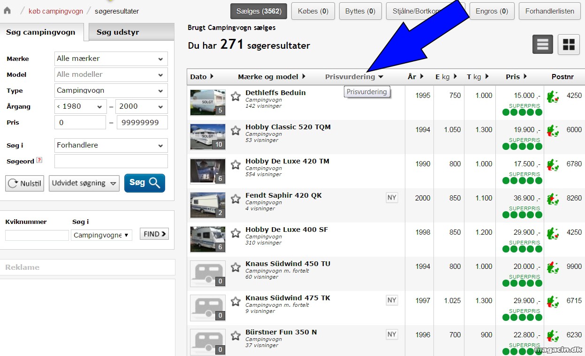This screenshot has height=356, width=585.
Task: Go to the home page icon
Action: pyautogui.click(x=8, y=11)
